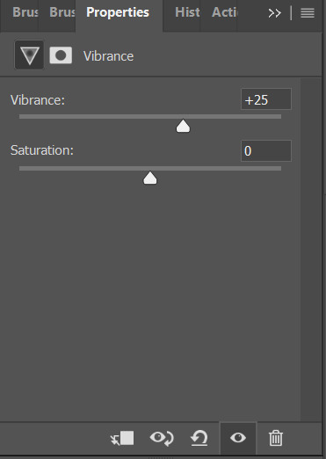Select the Vibrance adjustment triangle icon
326x459 pixels.
coord(29,55)
